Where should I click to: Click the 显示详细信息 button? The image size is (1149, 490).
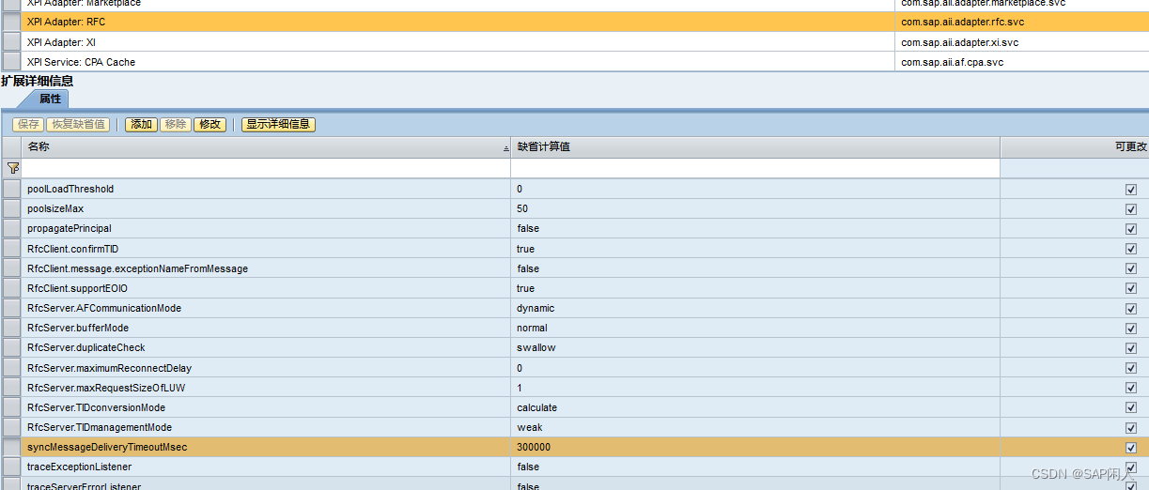278,124
